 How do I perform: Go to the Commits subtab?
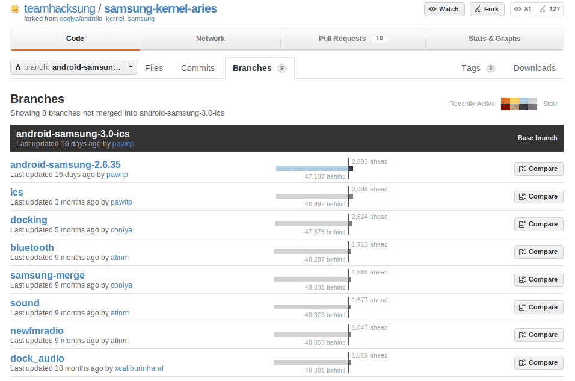tap(198, 68)
